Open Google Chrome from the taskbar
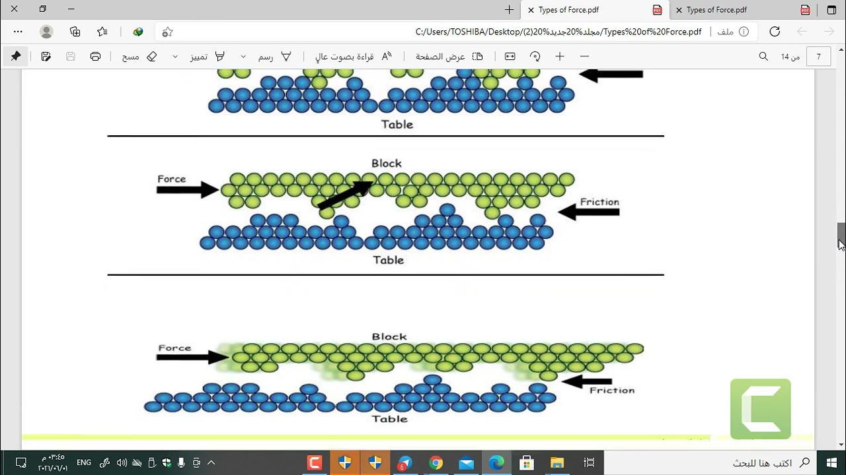The height and width of the screenshot is (475, 846). (436, 462)
